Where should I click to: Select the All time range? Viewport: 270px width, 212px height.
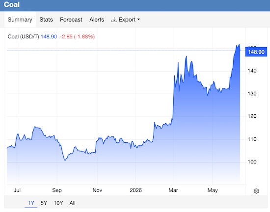coord(72,203)
